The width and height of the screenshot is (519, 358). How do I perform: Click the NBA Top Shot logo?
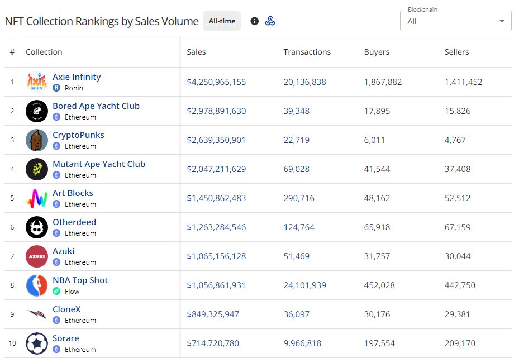(x=37, y=285)
